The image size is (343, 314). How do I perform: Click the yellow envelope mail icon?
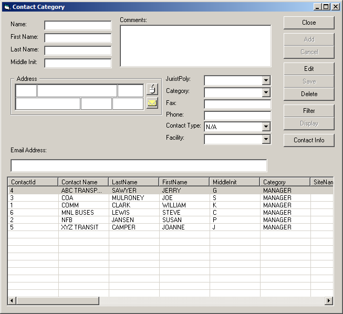152,103
